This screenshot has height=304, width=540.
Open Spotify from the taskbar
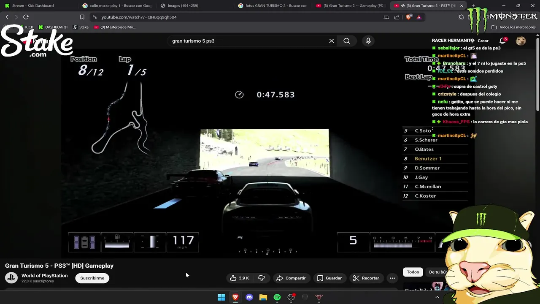click(277, 297)
